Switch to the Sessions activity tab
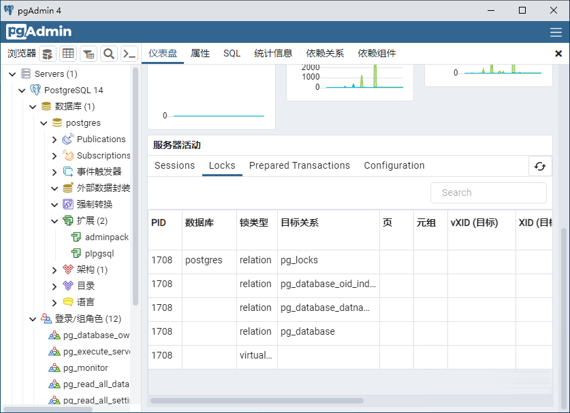This screenshot has width=570, height=413. (175, 165)
